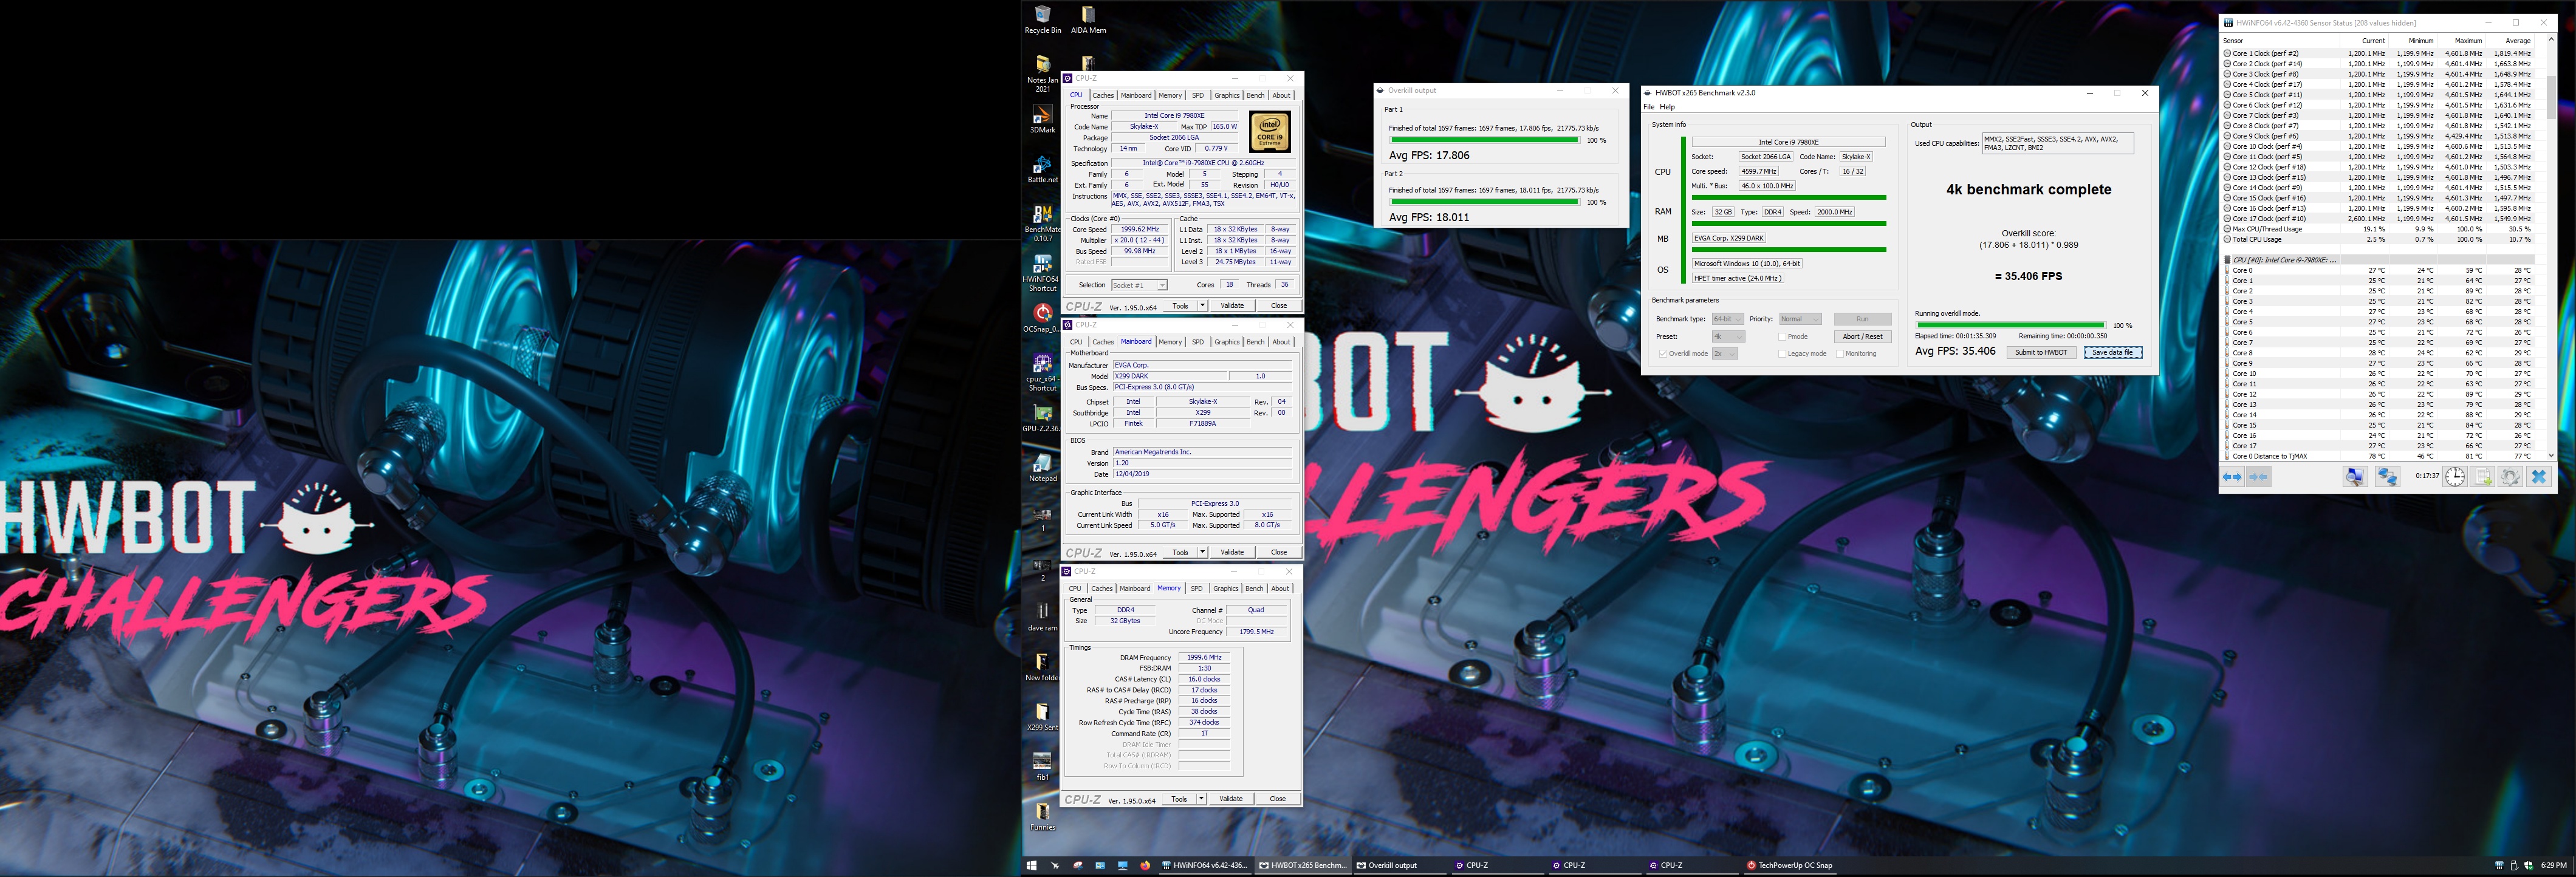Open Notepad desktop shortcut

(x=1042, y=468)
